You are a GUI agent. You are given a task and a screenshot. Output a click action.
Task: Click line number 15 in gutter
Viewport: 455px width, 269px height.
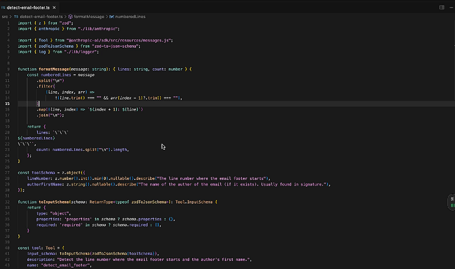click(x=7, y=104)
